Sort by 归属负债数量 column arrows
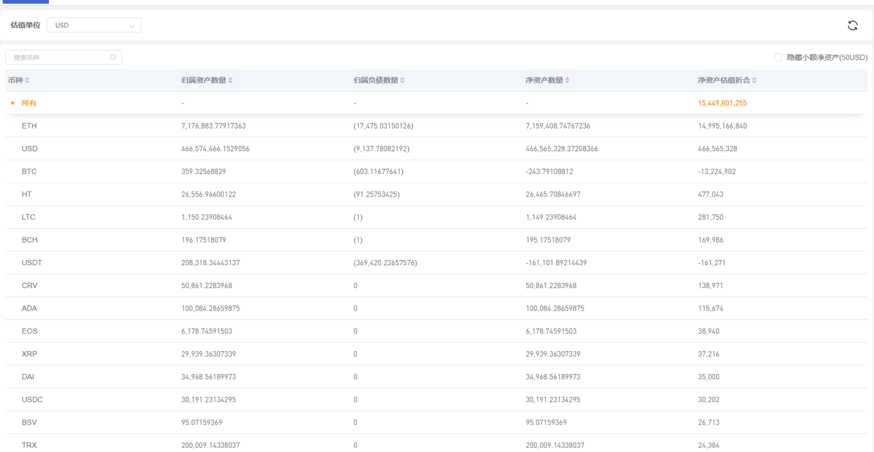The height and width of the screenshot is (452, 874). (x=403, y=80)
